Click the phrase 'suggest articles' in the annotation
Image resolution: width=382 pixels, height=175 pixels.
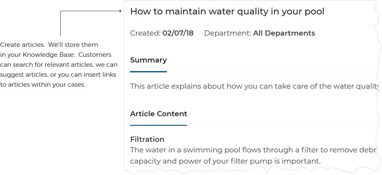pyautogui.click(x=23, y=75)
